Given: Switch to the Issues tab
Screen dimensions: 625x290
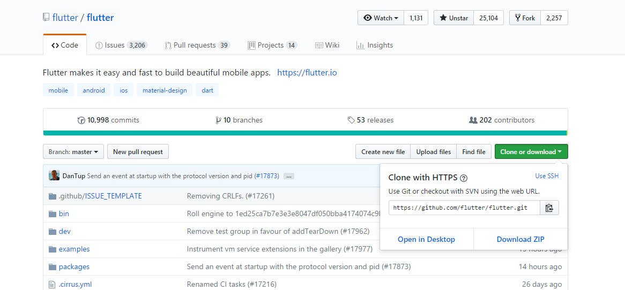Looking at the screenshot, I should [122, 45].
